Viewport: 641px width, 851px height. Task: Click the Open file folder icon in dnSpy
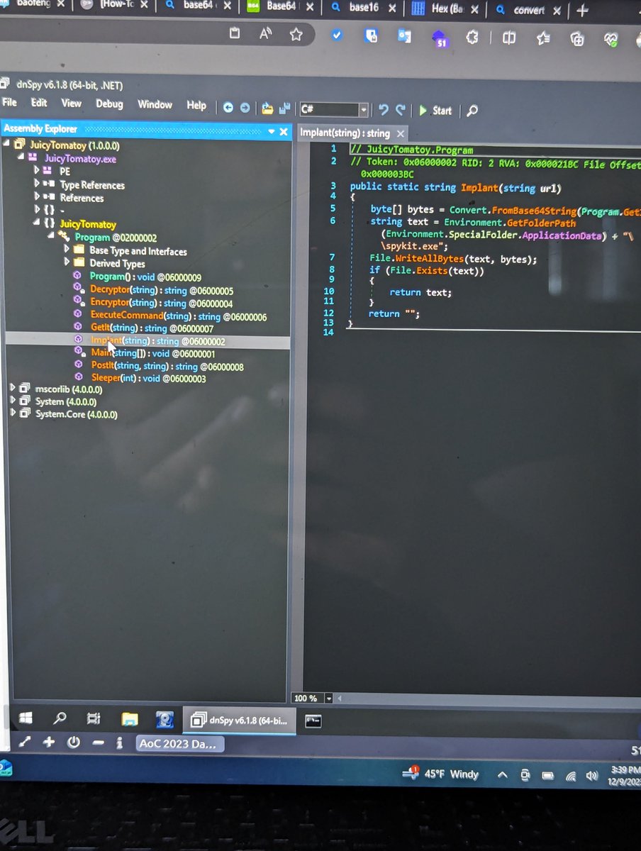tap(267, 109)
